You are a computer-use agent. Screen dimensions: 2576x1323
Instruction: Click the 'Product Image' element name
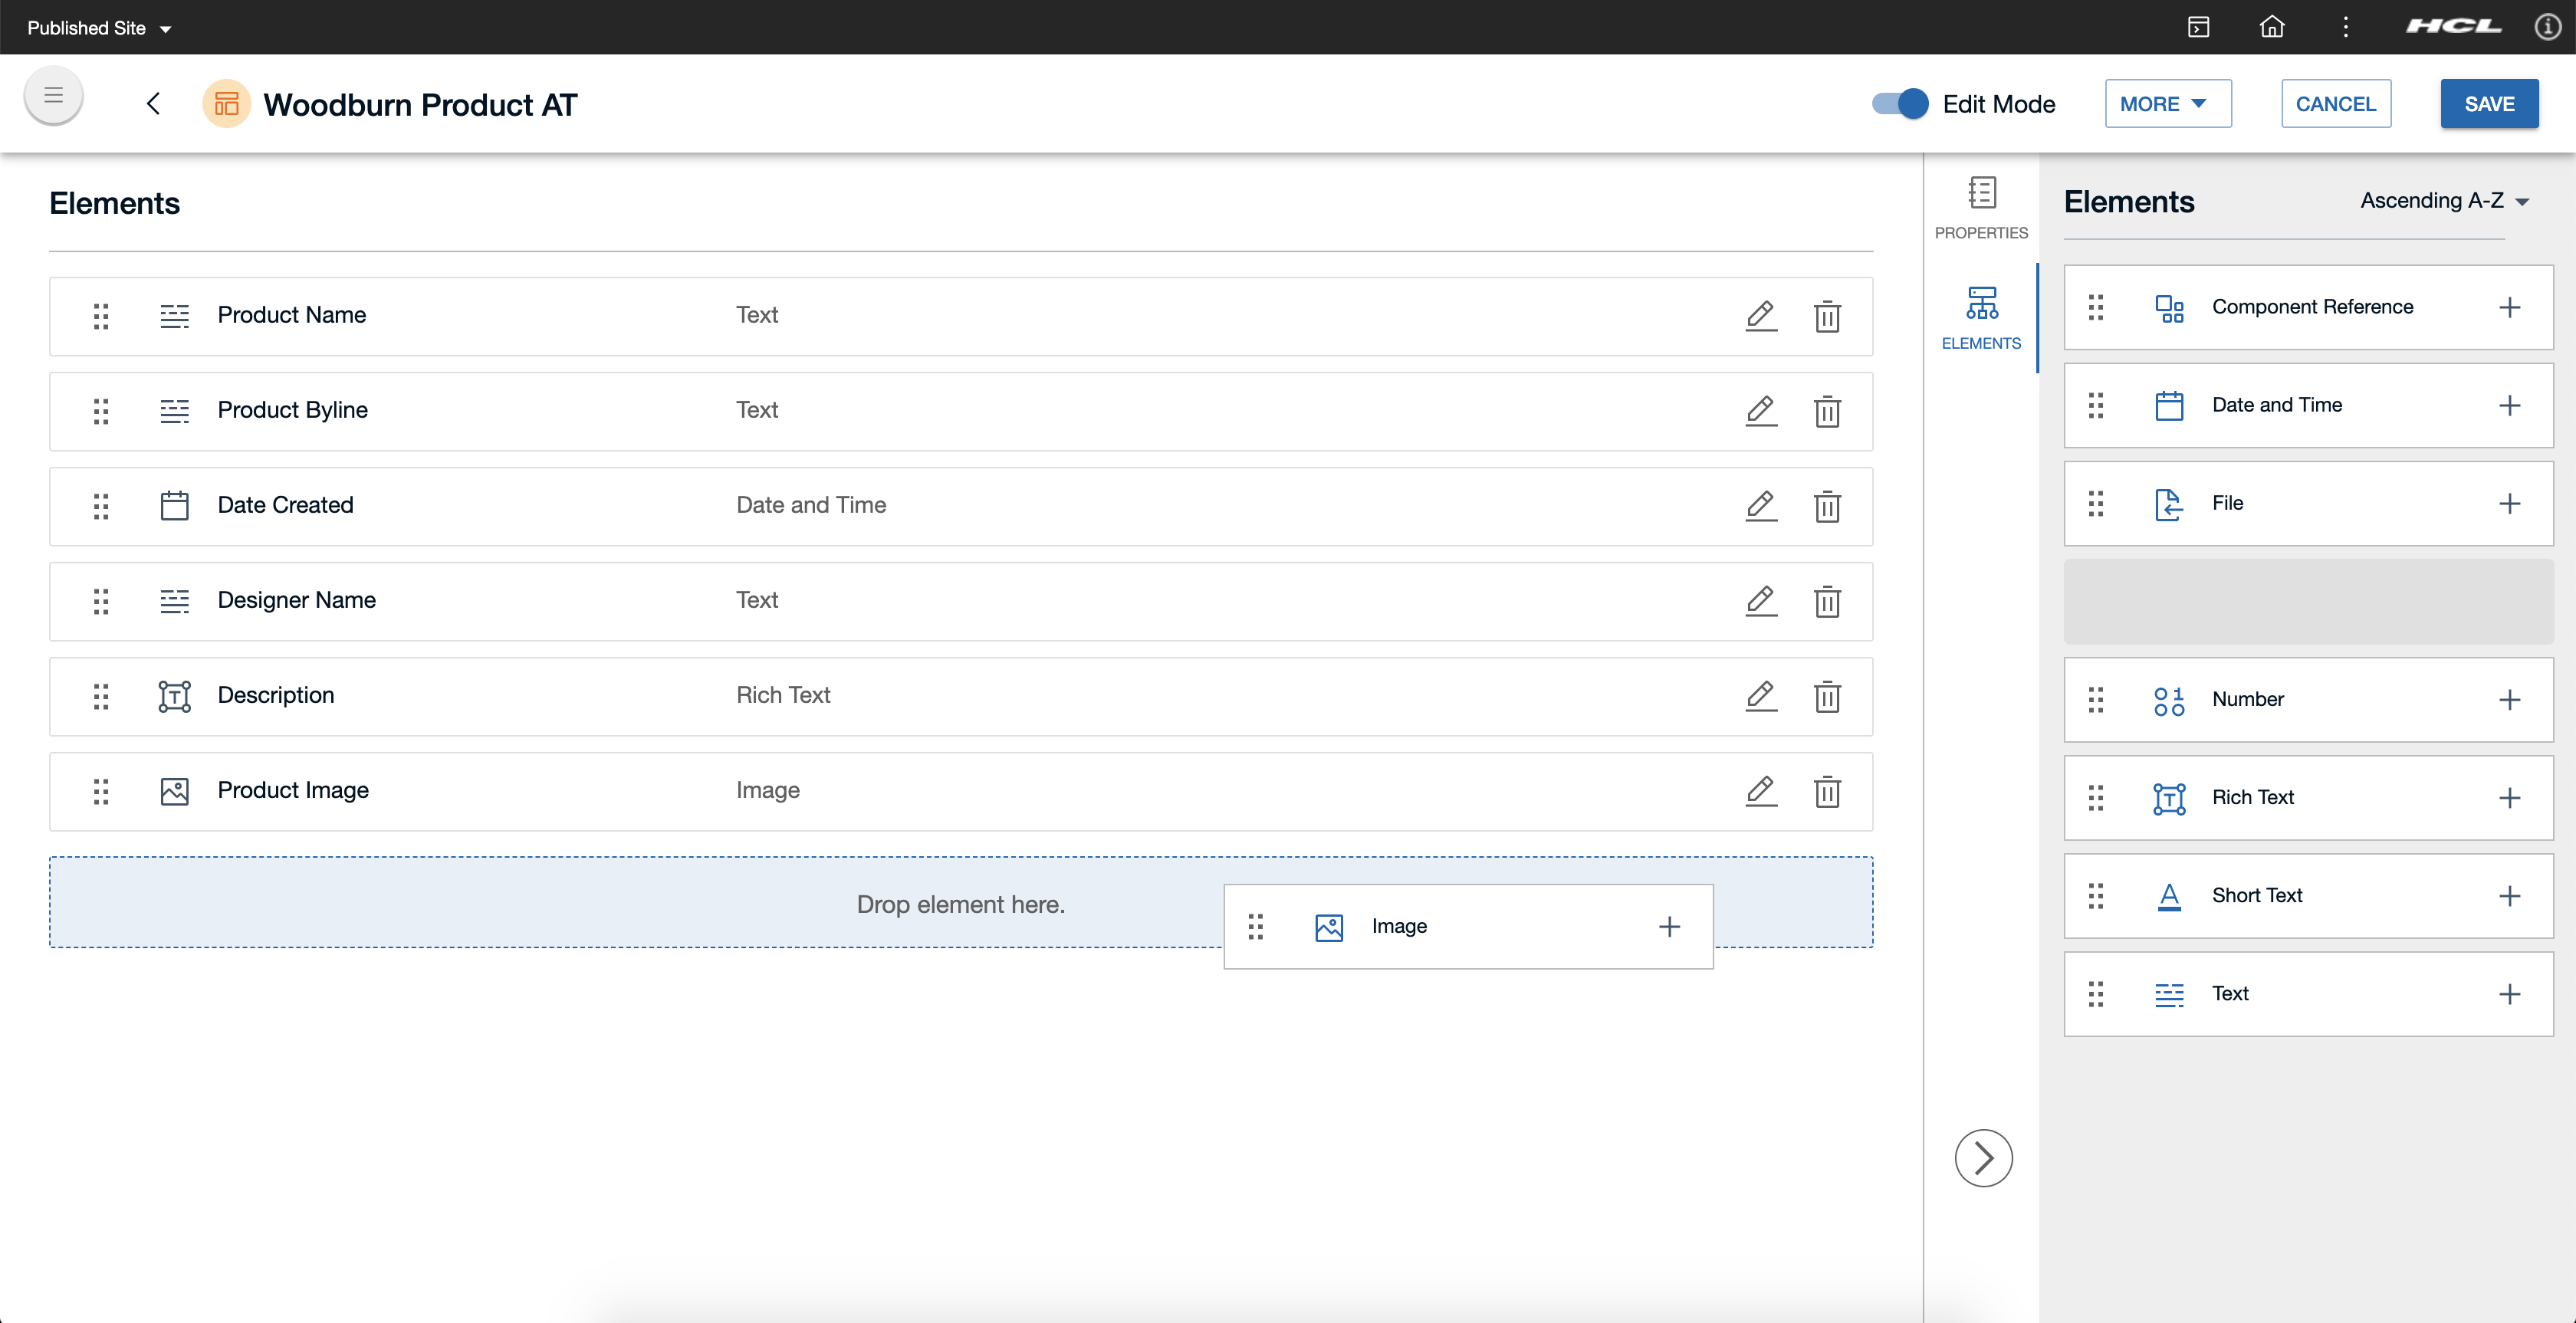tap(294, 790)
